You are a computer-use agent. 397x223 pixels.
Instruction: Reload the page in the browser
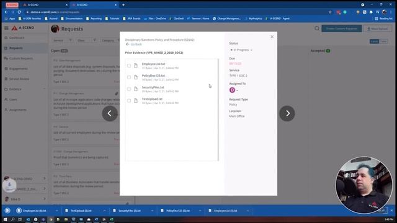[x=19, y=12]
